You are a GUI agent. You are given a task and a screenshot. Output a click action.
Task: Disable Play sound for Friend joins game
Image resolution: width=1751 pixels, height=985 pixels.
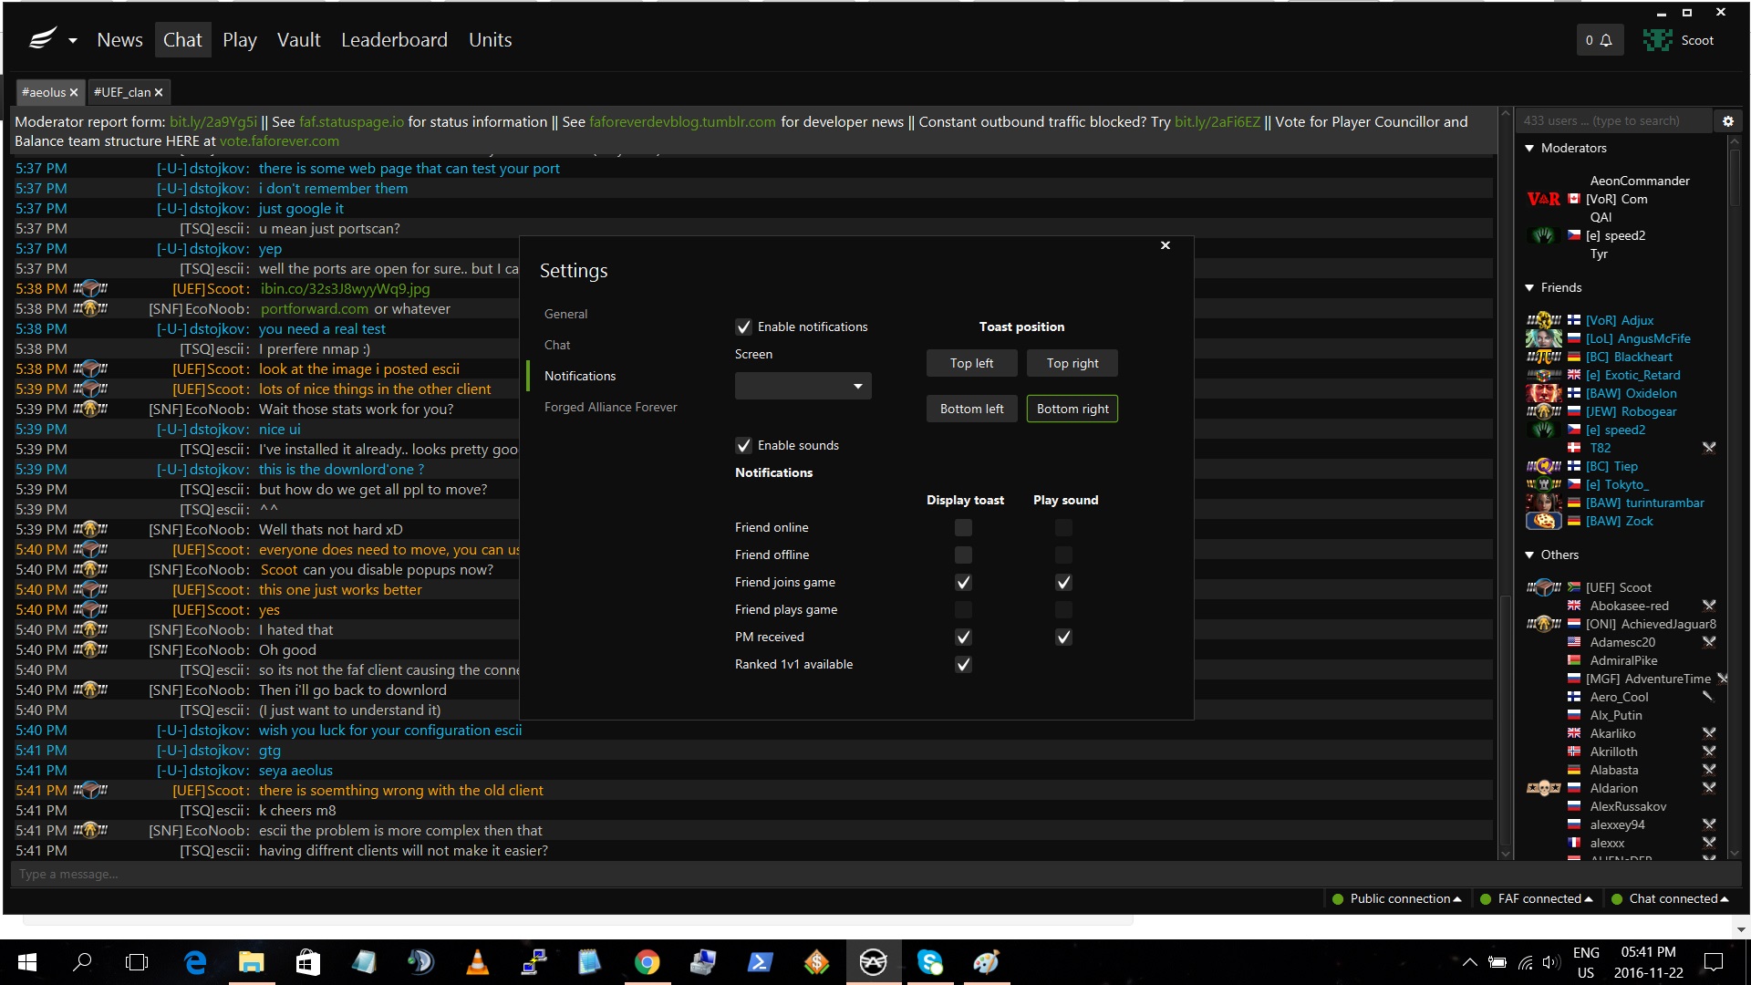tap(1063, 582)
